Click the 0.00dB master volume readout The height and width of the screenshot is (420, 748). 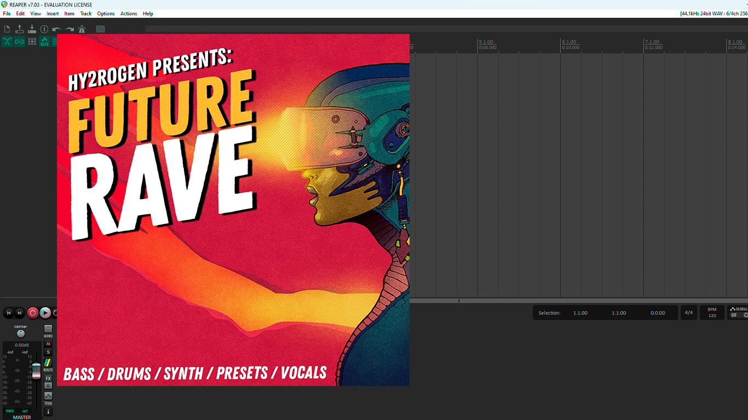click(x=22, y=345)
